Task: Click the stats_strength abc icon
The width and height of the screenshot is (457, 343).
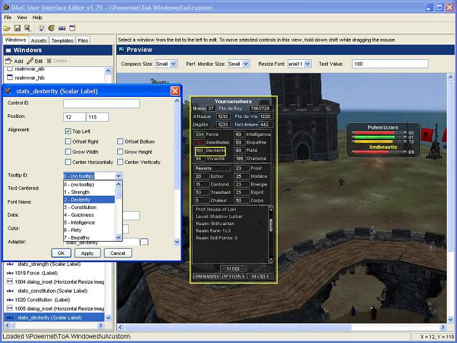Action: click(10, 264)
